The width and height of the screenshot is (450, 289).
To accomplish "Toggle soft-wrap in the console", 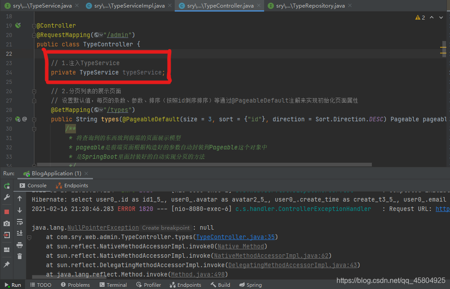I will coord(20,222).
